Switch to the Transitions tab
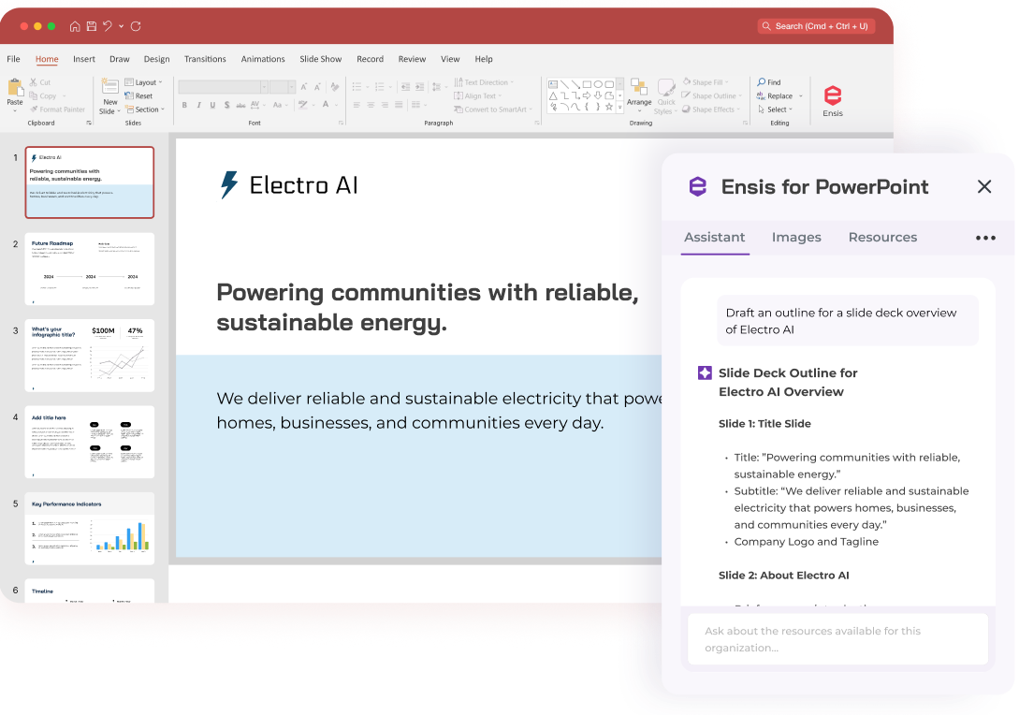 tap(205, 59)
